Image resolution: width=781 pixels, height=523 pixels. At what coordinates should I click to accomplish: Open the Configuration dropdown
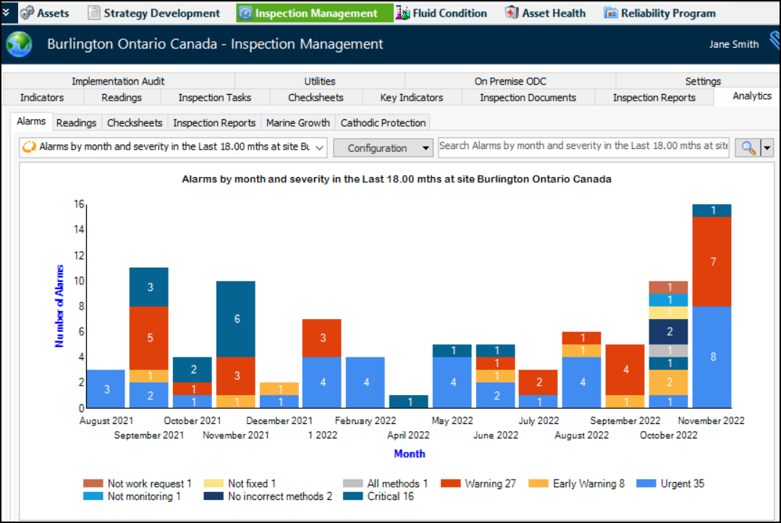[x=382, y=148]
